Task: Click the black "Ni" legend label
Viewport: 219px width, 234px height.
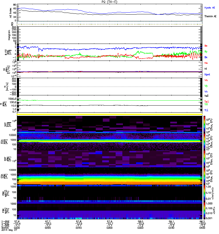Action: point(206,69)
